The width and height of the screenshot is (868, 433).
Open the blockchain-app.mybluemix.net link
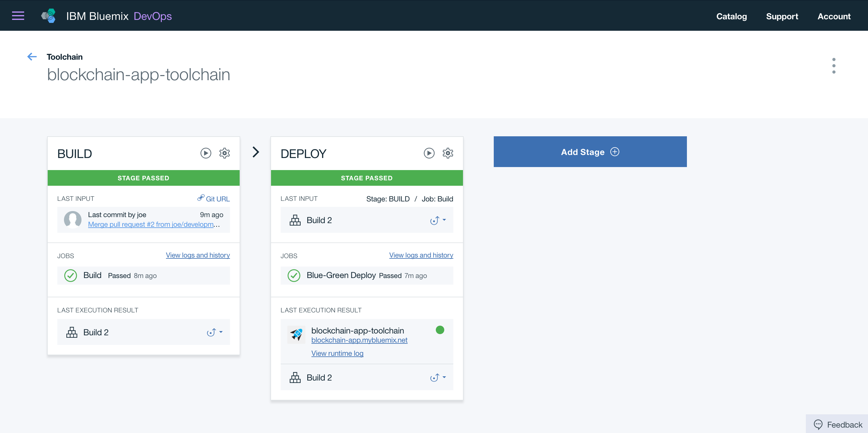point(359,340)
